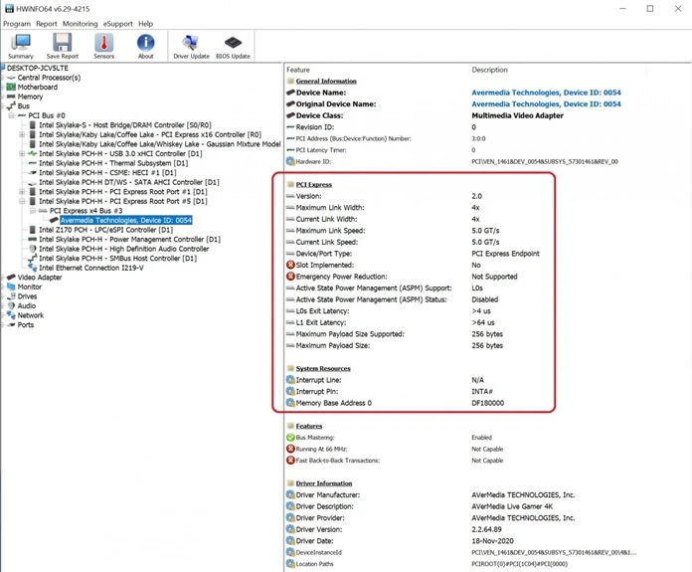Click the BIOS Update chip icon

coord(233,46)
